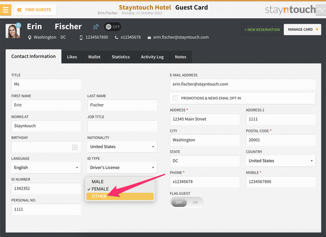Switch to the Likes tab

pyautogui.click(x=72, y=57)
